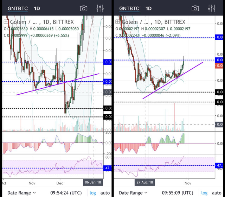
Task: Open the GNTBTC symbol selector in left chart
Action: point(18,8)
